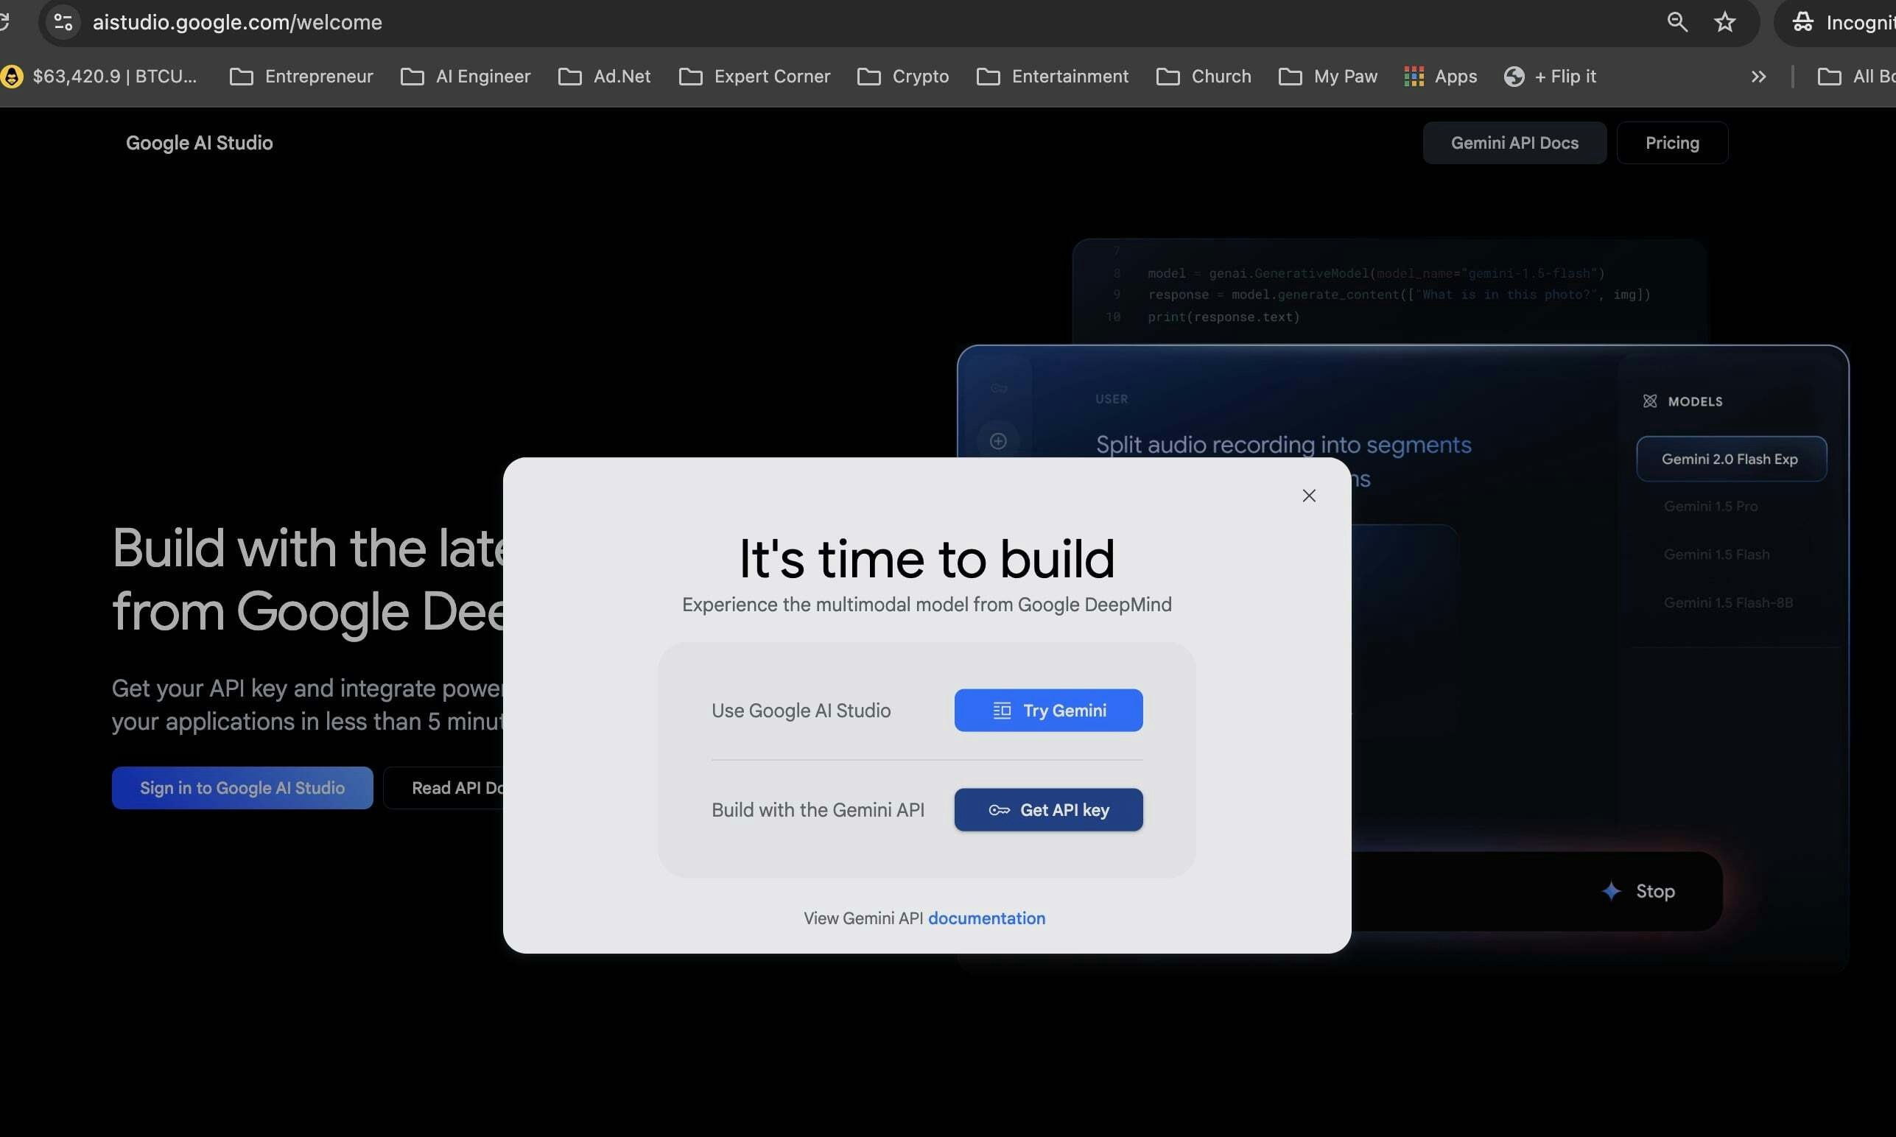Expand the Crypto bookmarks folder

tap(902, 76)
